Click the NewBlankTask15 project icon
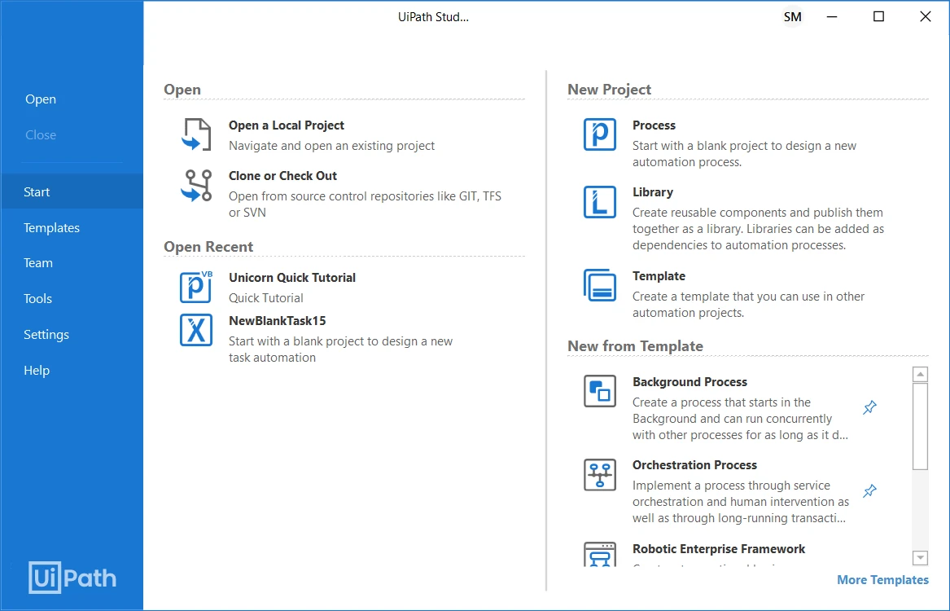The width and height of the screenshot is (950, 611). click(x=196, y=330)
